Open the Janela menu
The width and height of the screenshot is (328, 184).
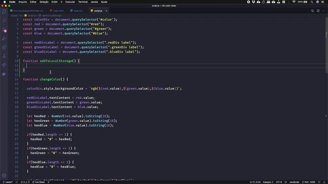coord(94,2)
